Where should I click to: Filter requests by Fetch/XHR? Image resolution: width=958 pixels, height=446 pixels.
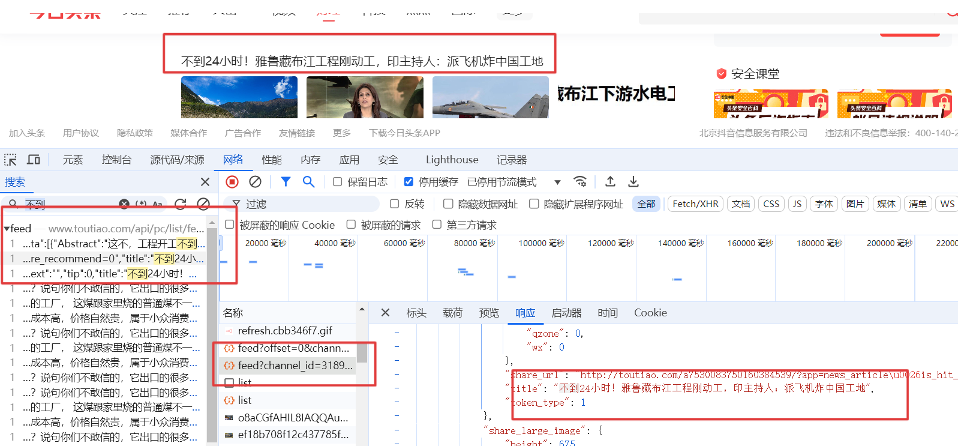click(x=695, y=204)
